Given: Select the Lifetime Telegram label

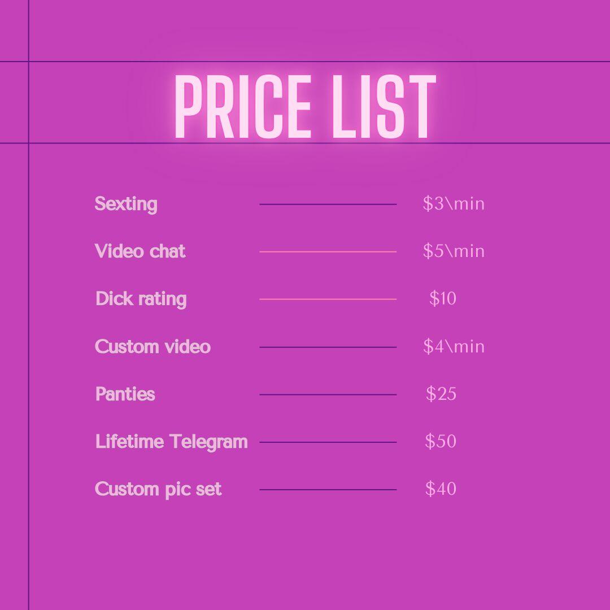Looking at the screenshot, I should [x=172, y=442].
